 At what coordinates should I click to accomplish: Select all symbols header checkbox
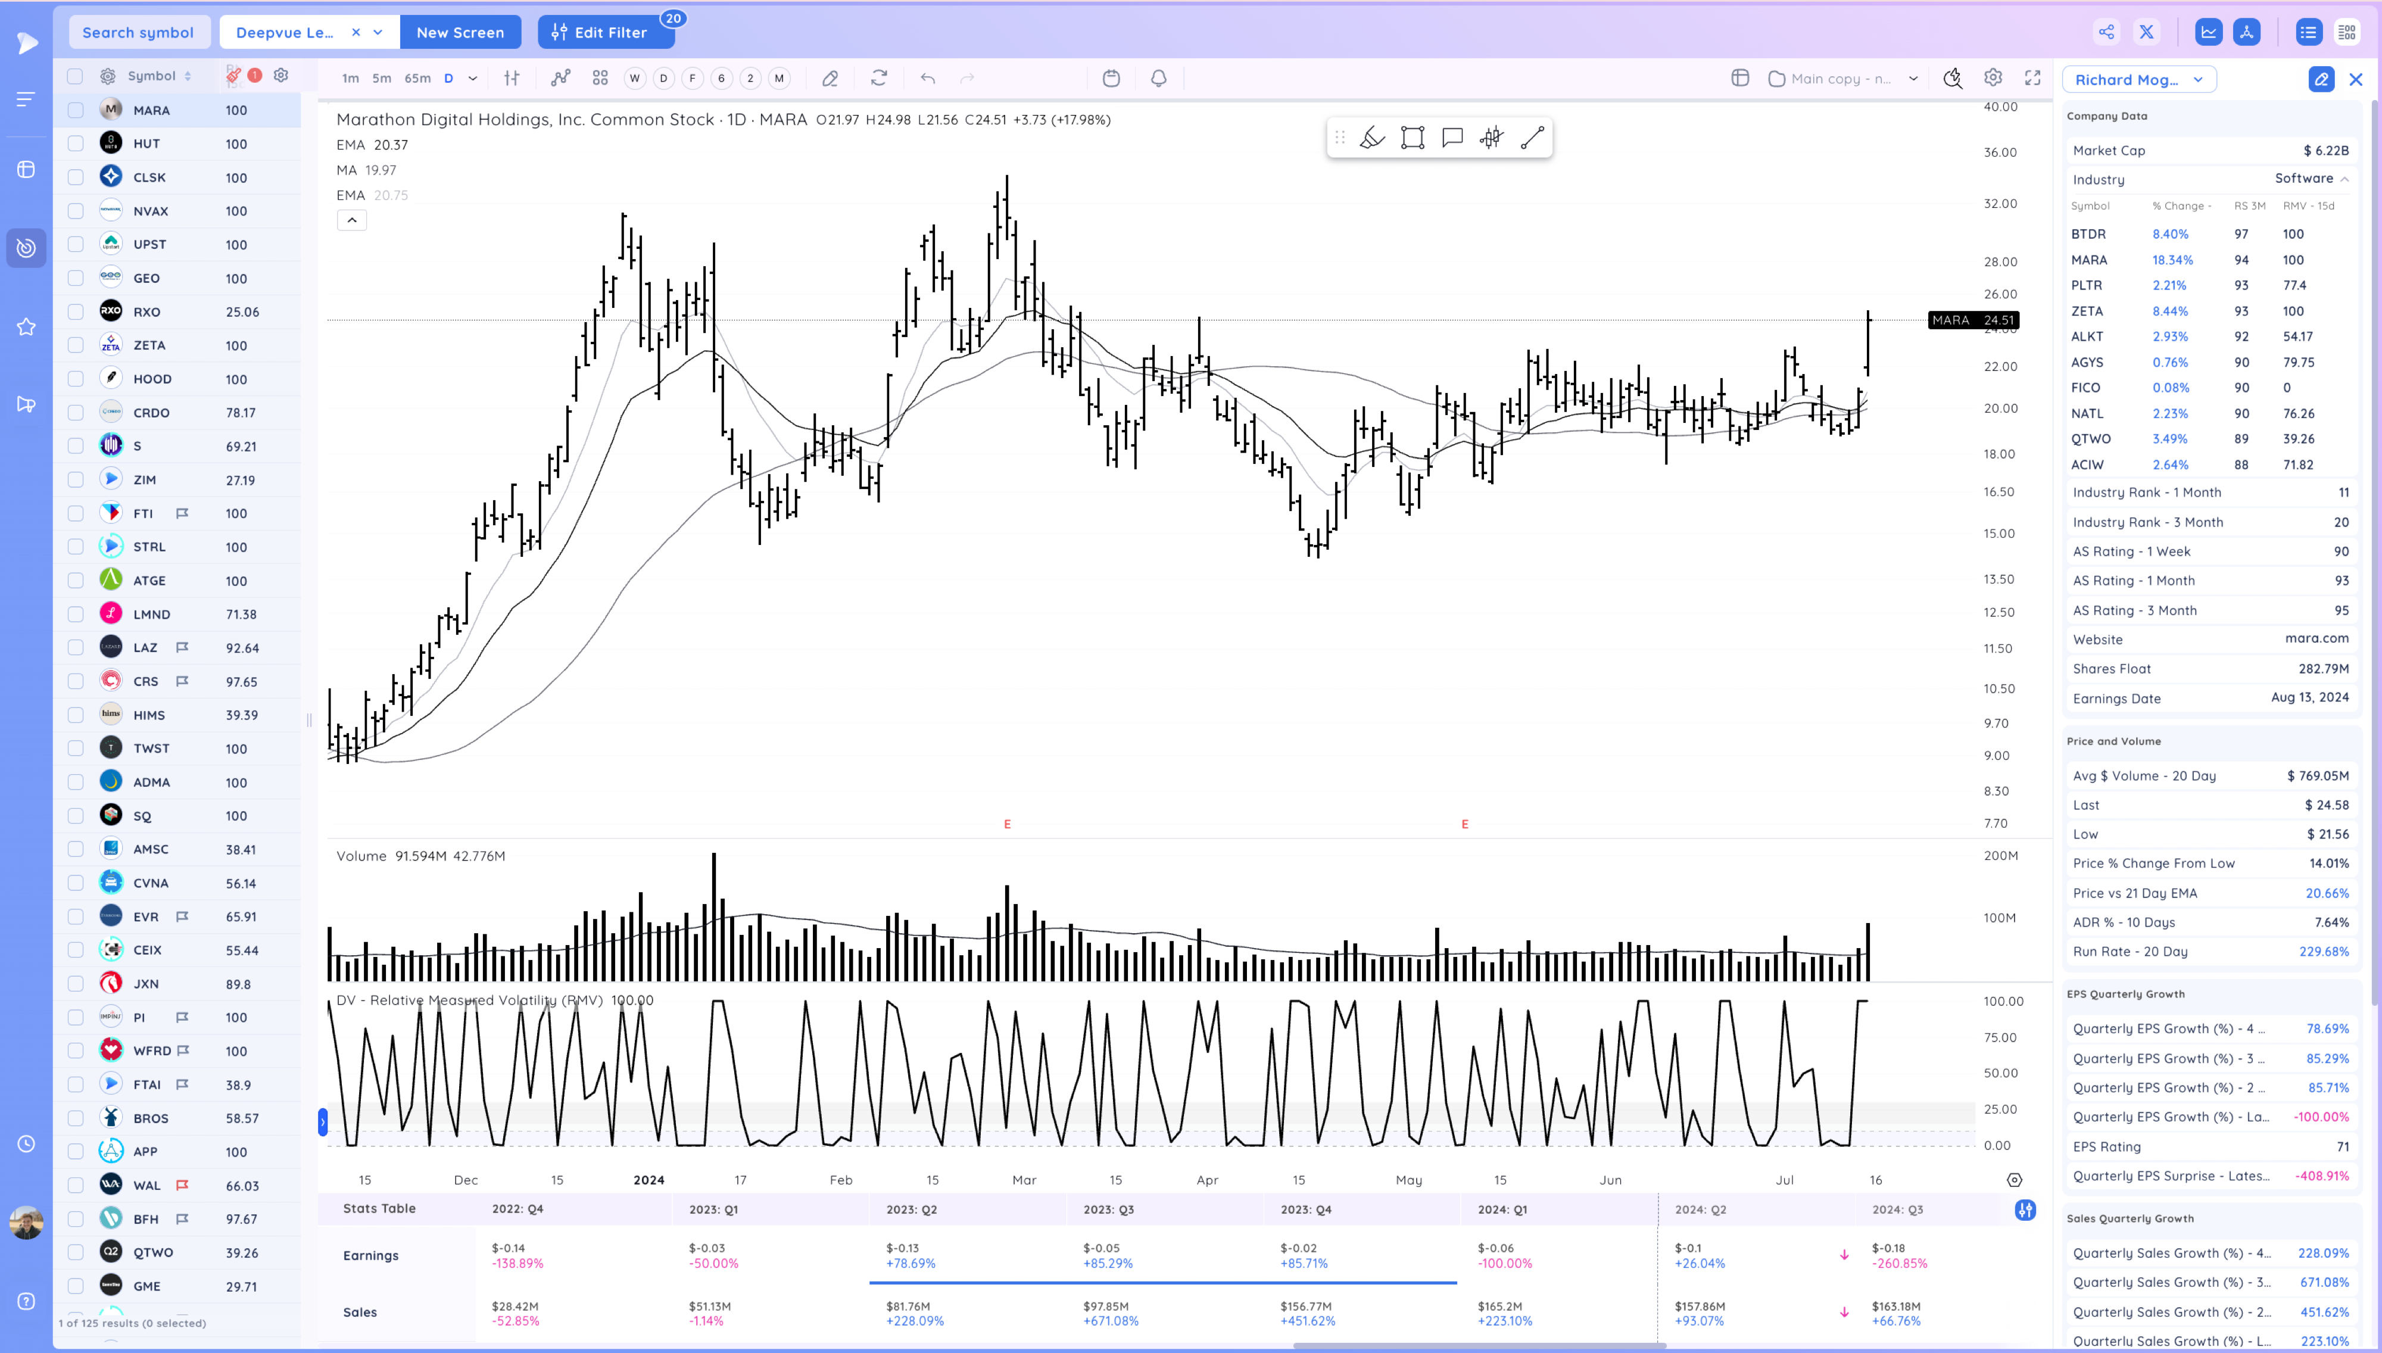click(75, 76)
